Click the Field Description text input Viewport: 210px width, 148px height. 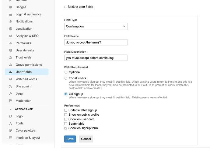[x=96, y=58]
